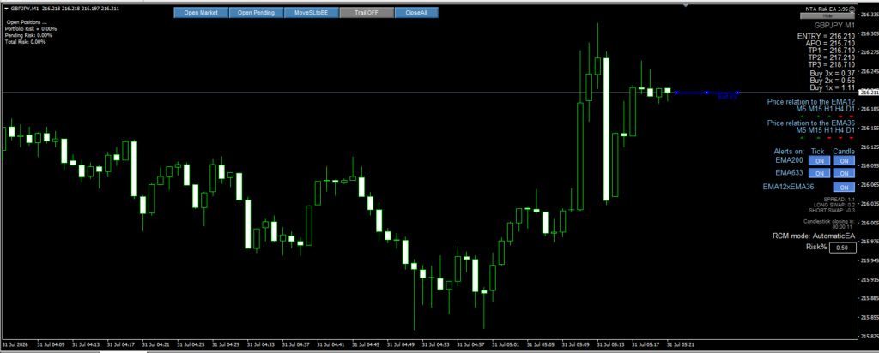
Task: Click the M5 green arrow under EMA12
Action: [x=803, y=117]
